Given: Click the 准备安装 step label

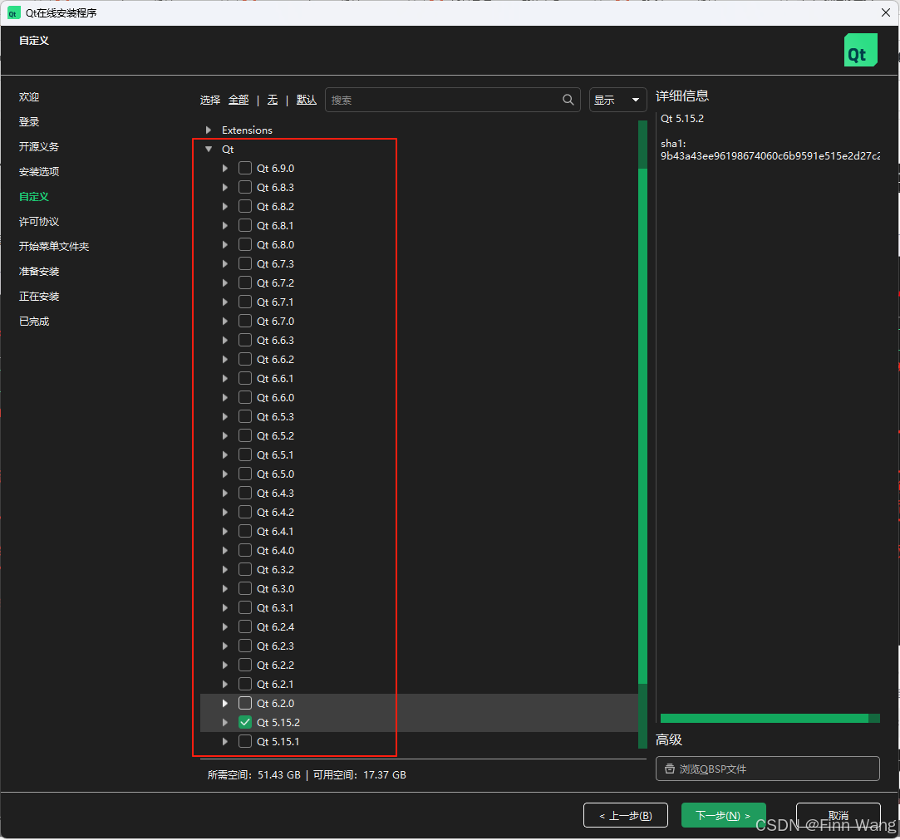Looking at the screenshot, I should (39, 272).
